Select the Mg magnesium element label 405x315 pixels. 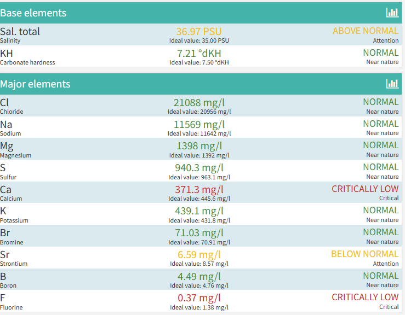[x=7, y=147]
